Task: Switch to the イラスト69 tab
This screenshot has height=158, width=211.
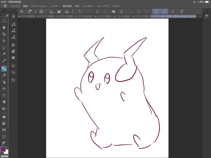Action: (x=141, y=16)
